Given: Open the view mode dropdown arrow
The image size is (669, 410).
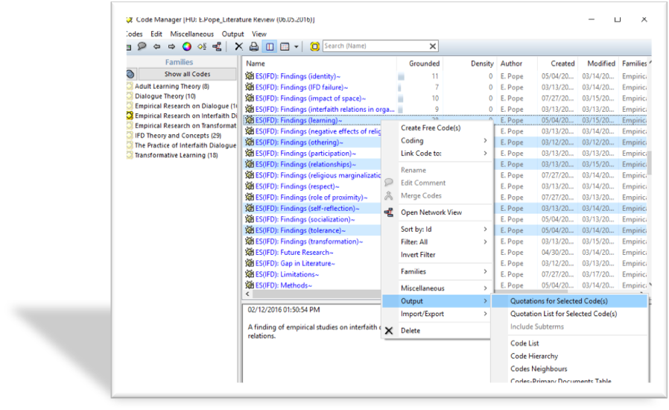Looking at the screenshot, I should point(297,46).
